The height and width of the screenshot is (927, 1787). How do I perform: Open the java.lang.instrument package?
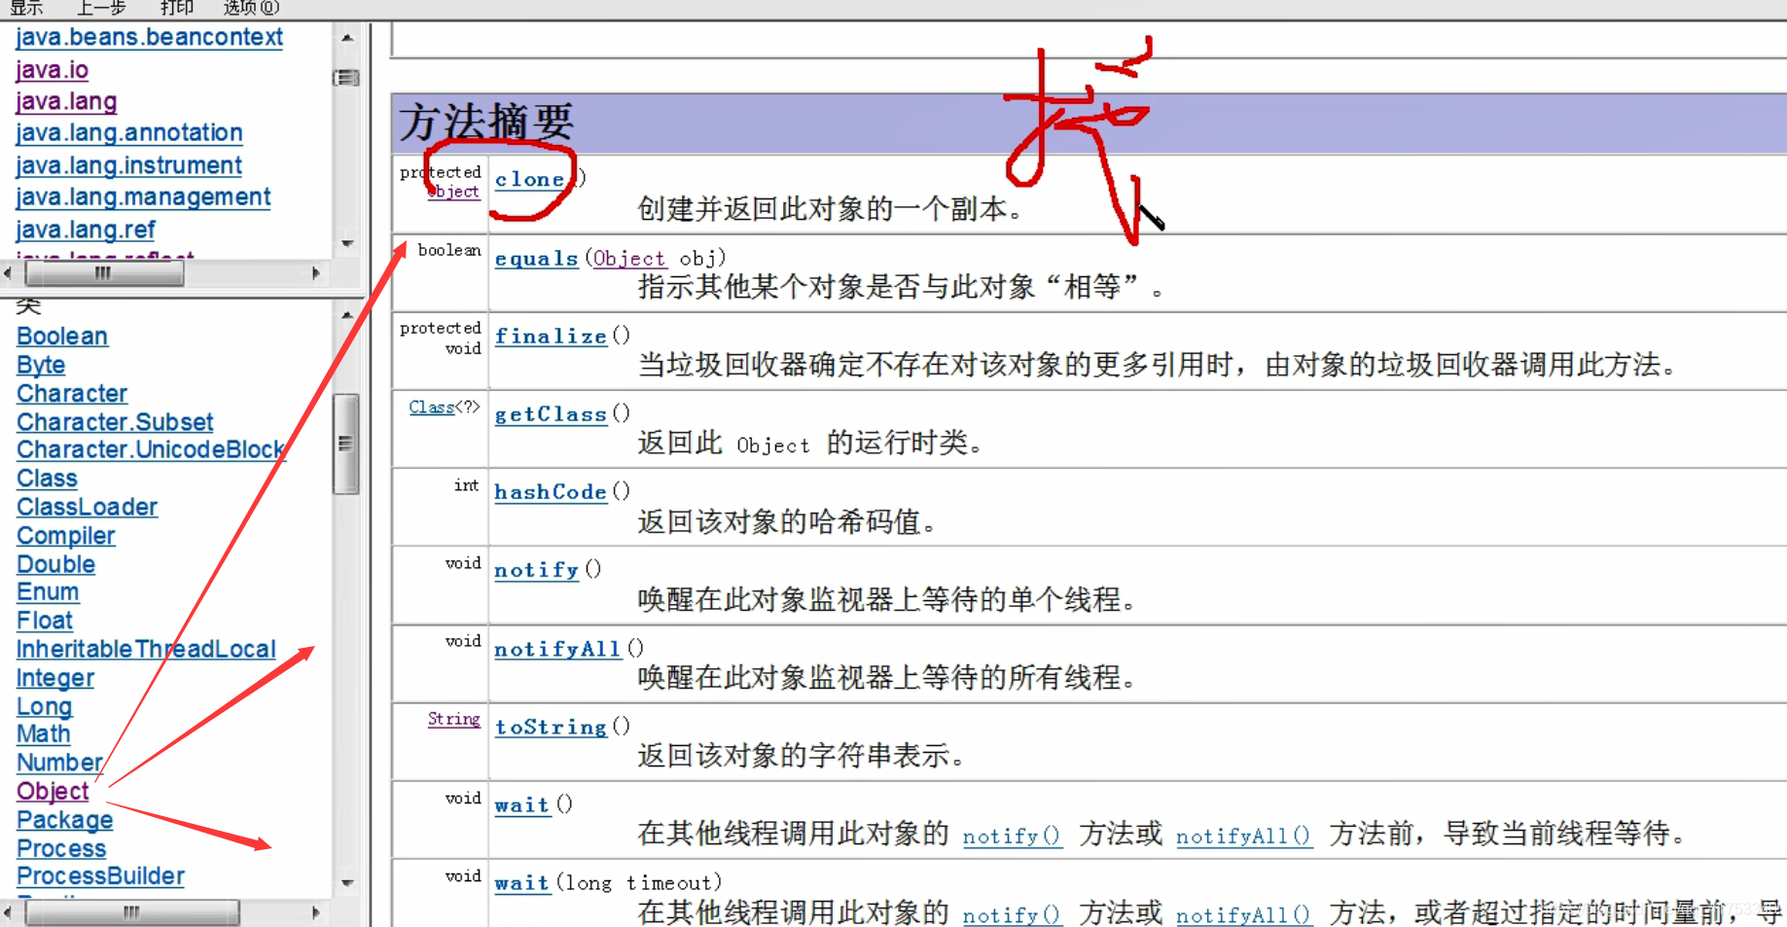click(128, 165)
